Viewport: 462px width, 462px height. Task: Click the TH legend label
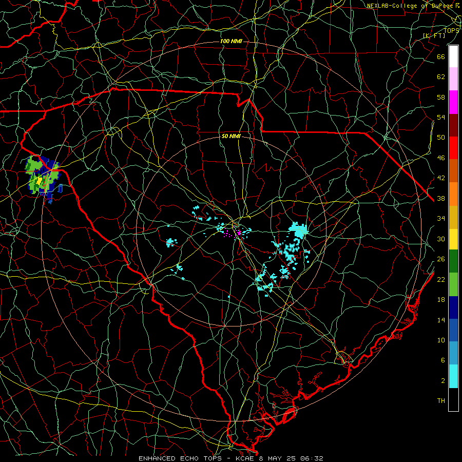(441, 400)
